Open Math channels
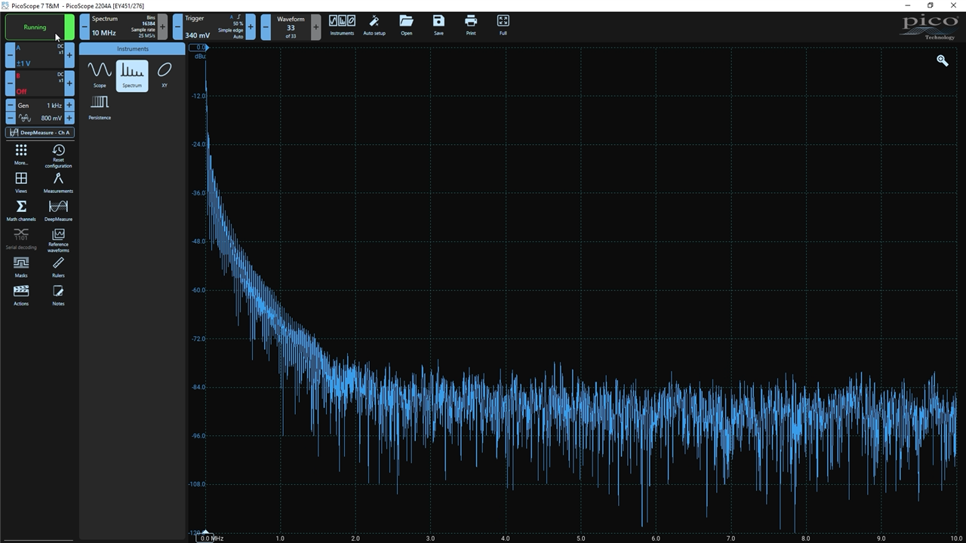966x543 pixels. coord(21,210)
